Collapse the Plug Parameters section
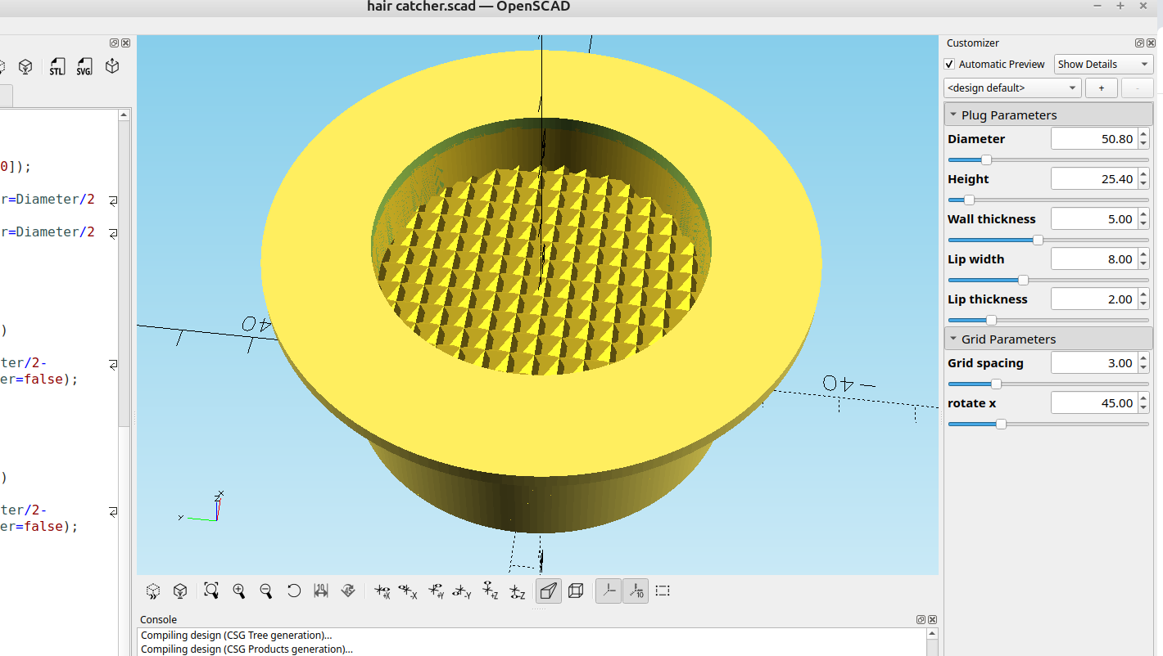Screen dimensions: 1163x656 pyautogui.click(x=953, y=114)
